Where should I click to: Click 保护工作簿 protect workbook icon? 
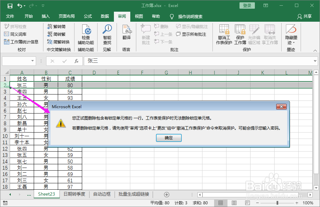click(x=240, y=34)
